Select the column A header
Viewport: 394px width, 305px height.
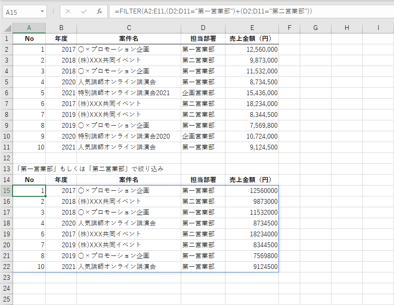[29, 27]
